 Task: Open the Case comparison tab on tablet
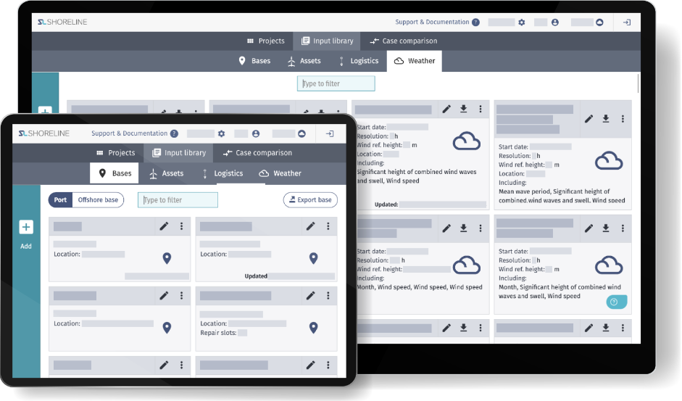tap(257, 153)
